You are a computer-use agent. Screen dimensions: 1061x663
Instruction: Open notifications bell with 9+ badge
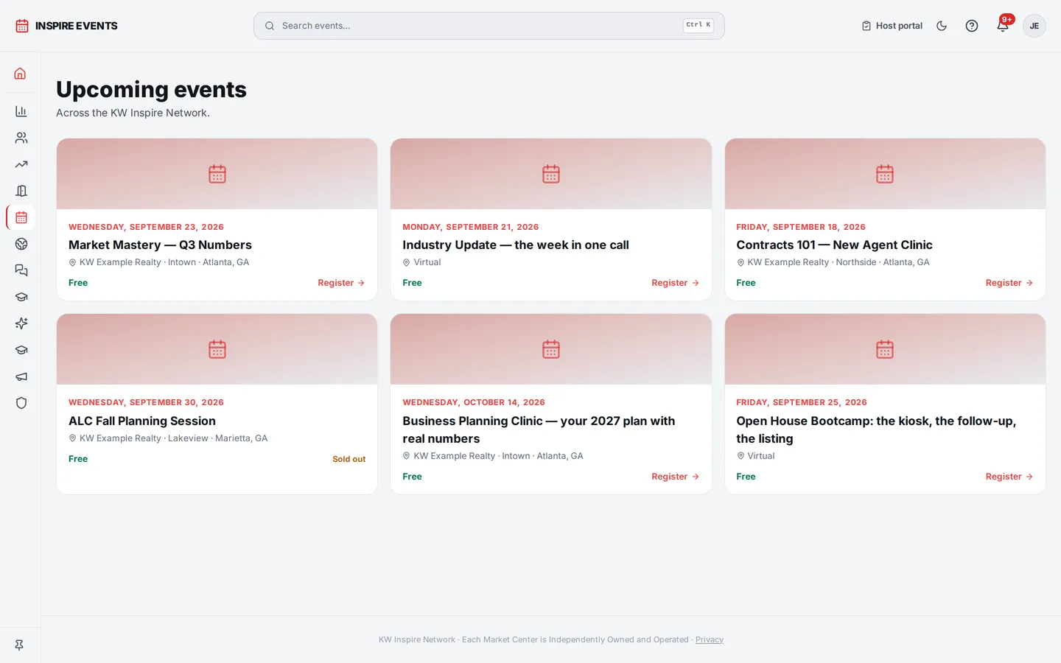coord(1003,26)
